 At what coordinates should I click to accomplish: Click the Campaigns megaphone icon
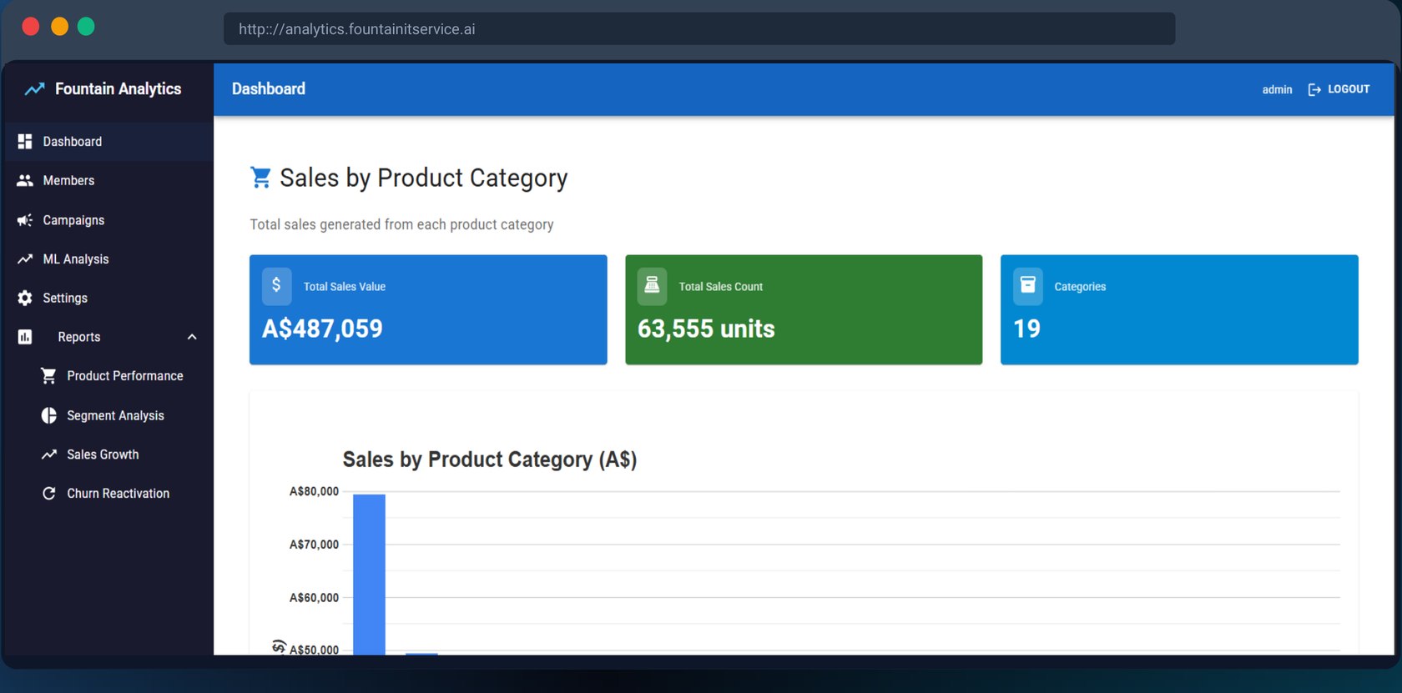click(25, 220)
